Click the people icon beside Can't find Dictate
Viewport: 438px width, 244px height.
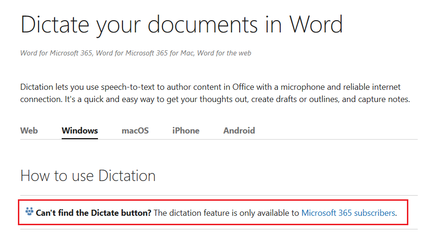(29, 212)
